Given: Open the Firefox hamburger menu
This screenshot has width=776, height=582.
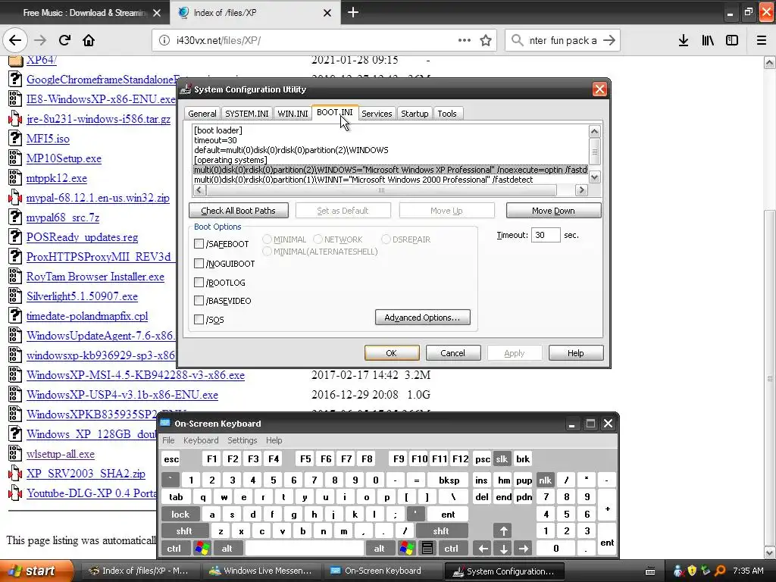Looking at the screenshot, I should coord(762,40).
